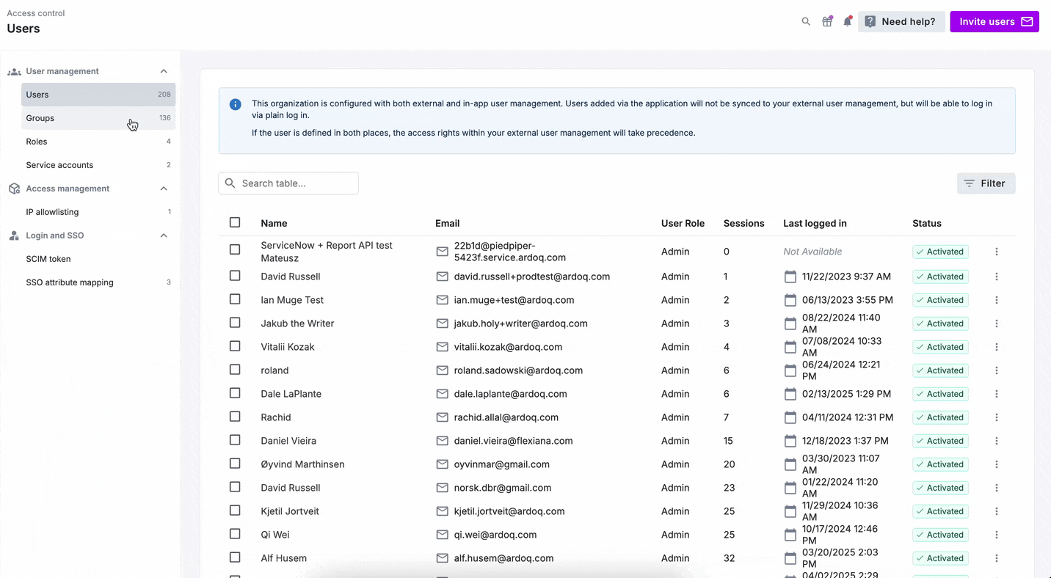Click the Invite users button

[994, 21]
